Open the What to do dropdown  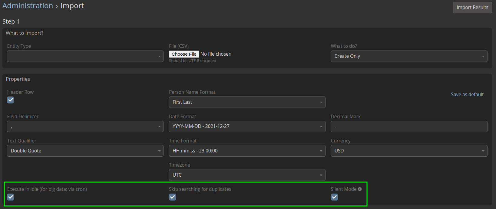point(409,56)
